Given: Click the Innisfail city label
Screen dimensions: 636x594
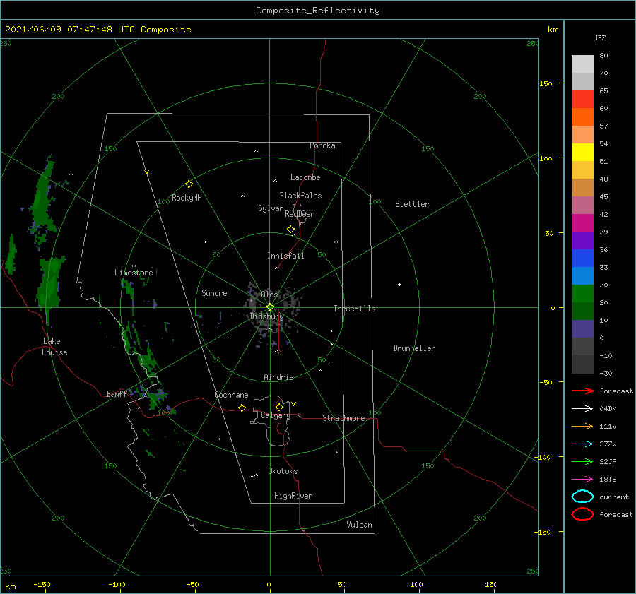Looking at the screenshot, I should pyautogui.click(x=285, y=256).
